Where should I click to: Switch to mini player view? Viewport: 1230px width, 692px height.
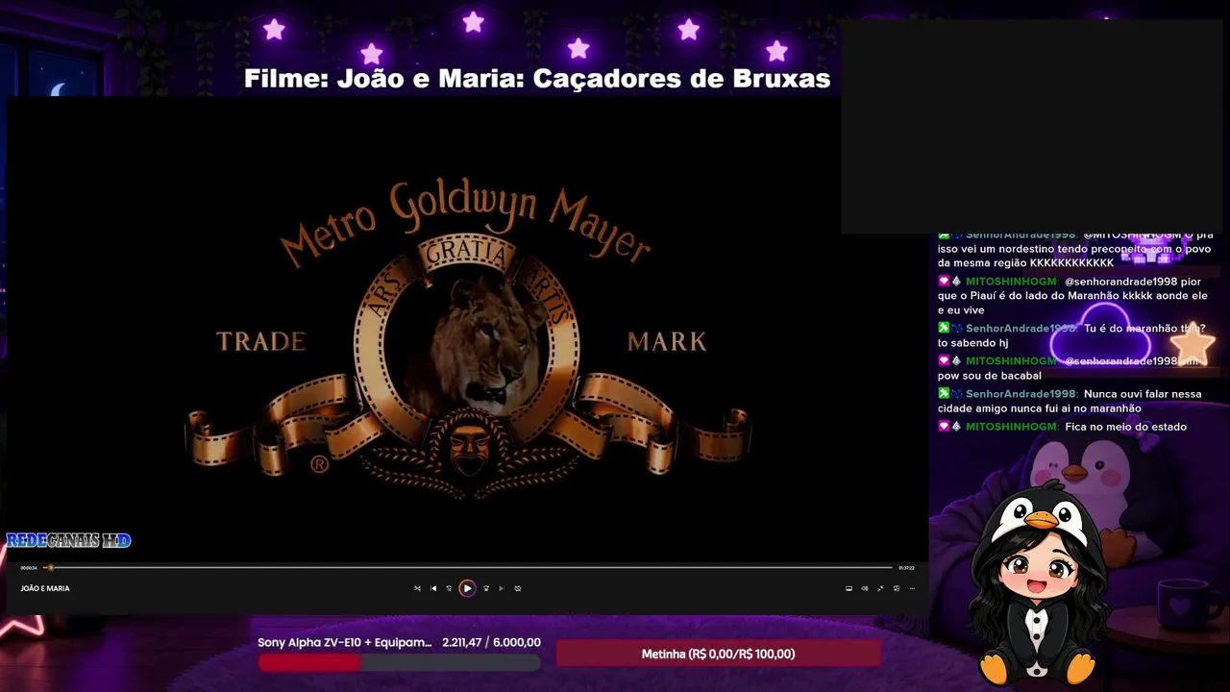tap(897, 588)
